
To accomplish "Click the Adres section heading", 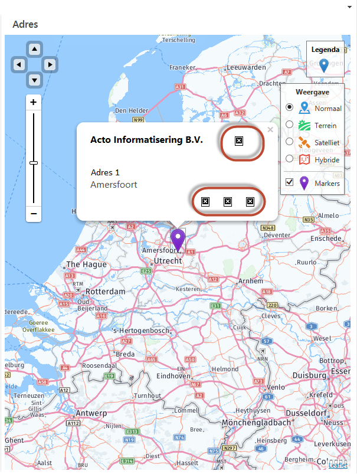I will pyautogui.click(x=25, y=24).
